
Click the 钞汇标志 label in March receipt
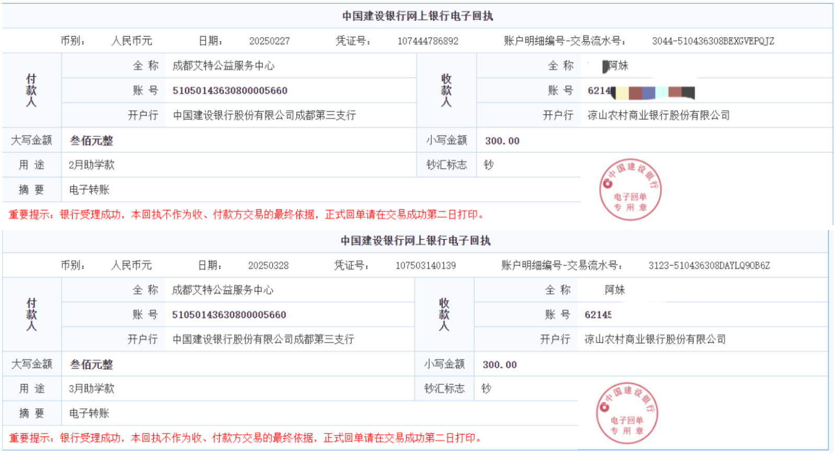coord(444,389)
